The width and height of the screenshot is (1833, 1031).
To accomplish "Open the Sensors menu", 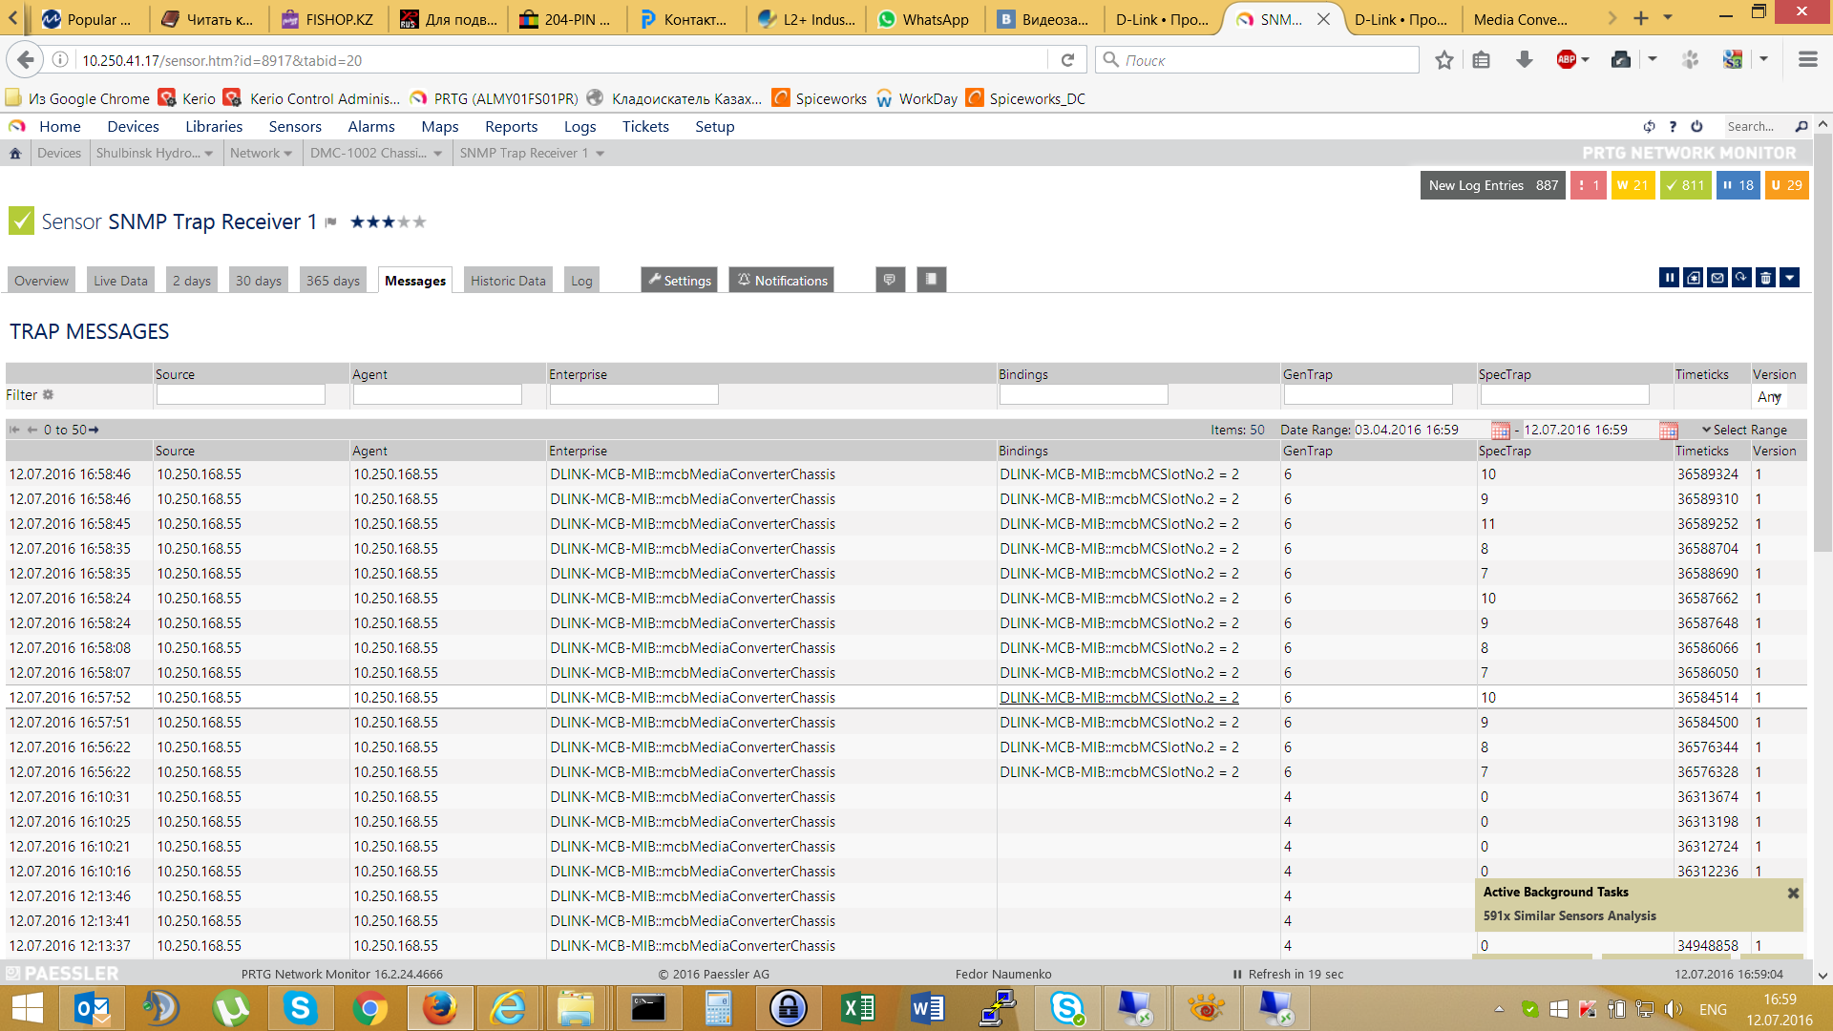I will [x=295, y=126].
